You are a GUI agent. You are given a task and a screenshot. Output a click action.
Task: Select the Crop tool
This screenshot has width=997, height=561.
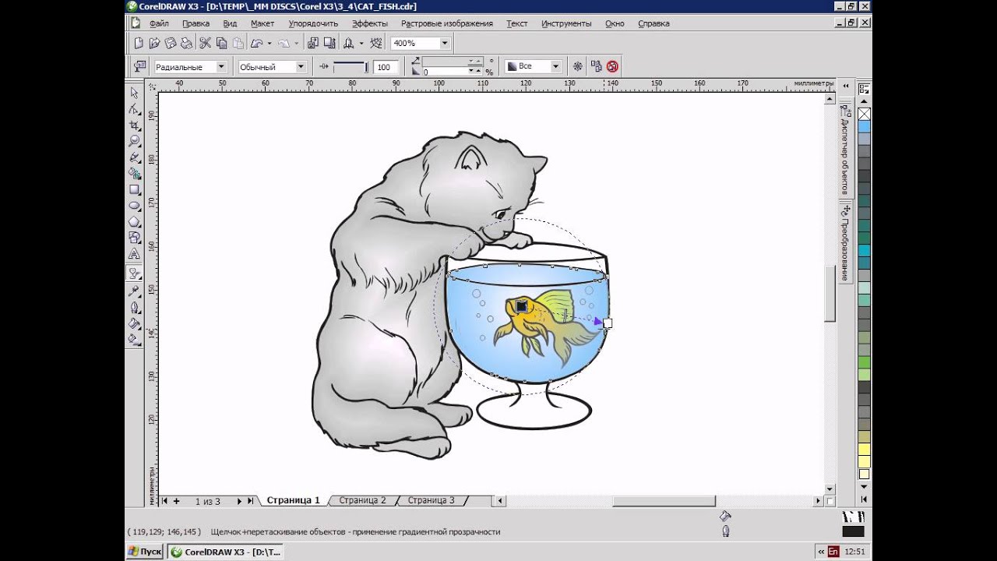coord(134,125)
